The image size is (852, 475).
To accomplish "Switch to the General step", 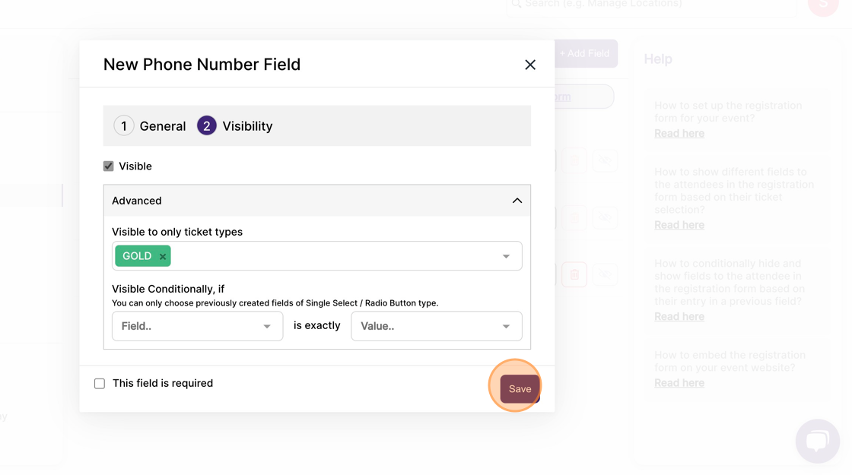I will [150, 126].
